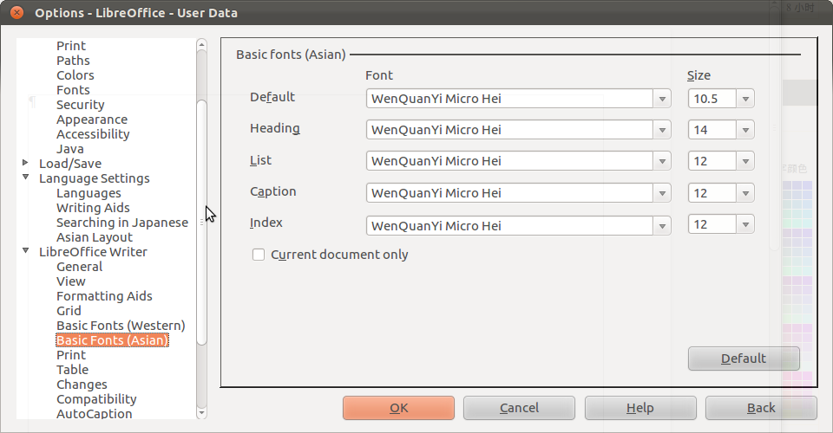Viewport: 833px width, 433px height.
Task: Open the Index font dropdown arrow
Action: point(662,226)
